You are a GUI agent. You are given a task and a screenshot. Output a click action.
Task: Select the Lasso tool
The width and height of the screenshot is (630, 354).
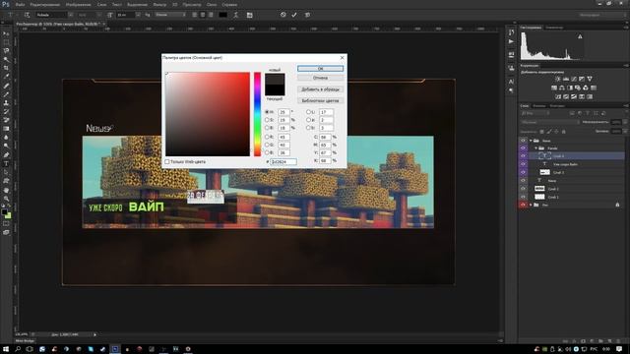tap(6, 51)
